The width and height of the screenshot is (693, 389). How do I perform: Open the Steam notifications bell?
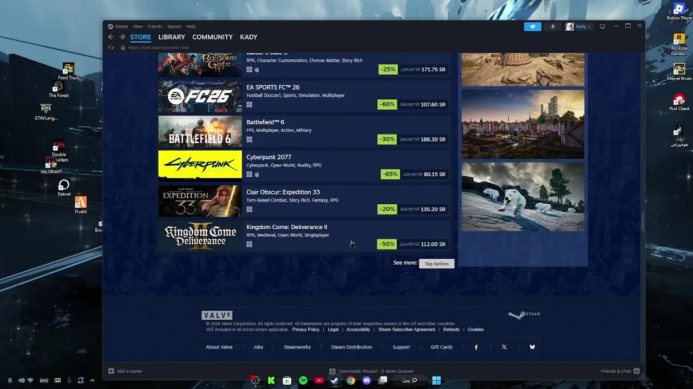[553, 26]
